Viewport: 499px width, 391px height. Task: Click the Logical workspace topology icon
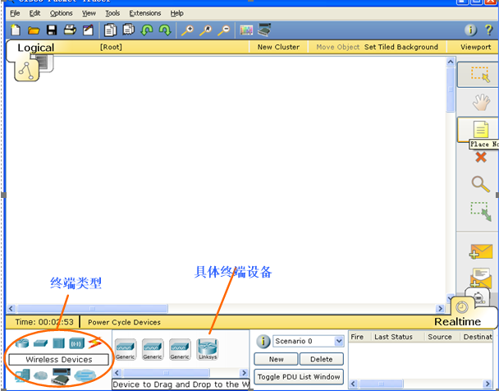point(26,70)
